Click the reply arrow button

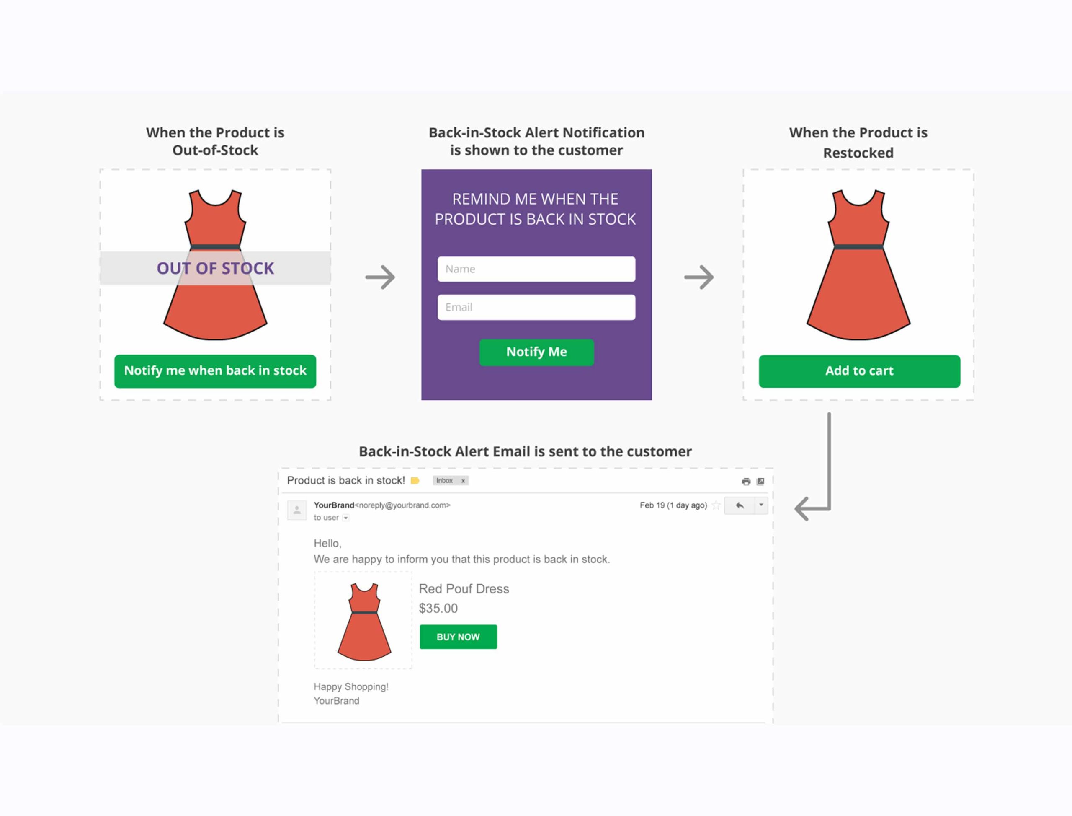click(x=739, y=505)
